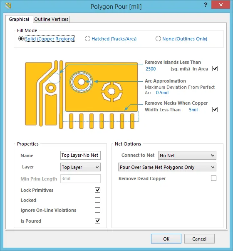233x251 pixels.
Task: Click the Polygon Pour title bar icon
Action: (x=8, y=6)
